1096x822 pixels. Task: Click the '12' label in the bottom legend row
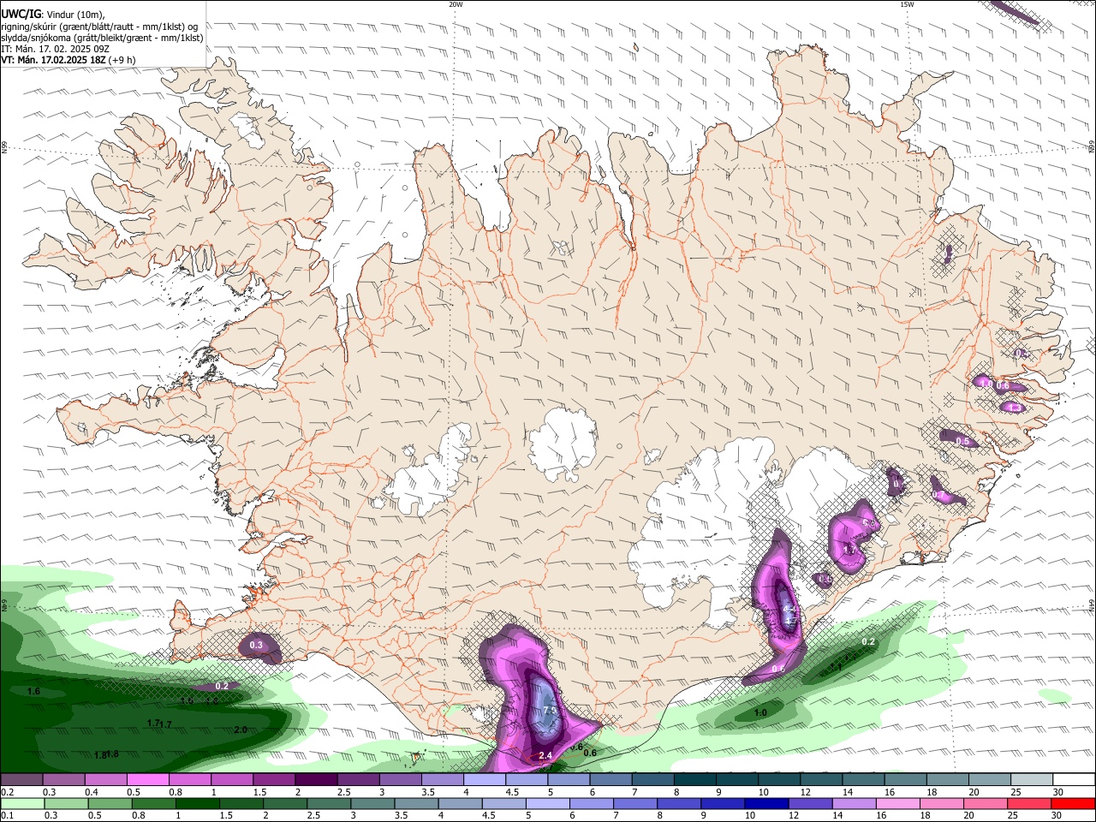[792, 816]
